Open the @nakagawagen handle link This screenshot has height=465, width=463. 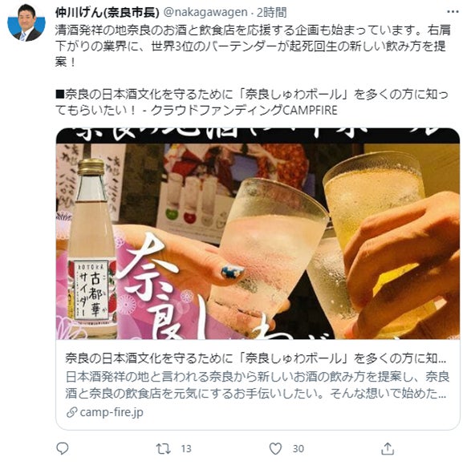point(205,13)
